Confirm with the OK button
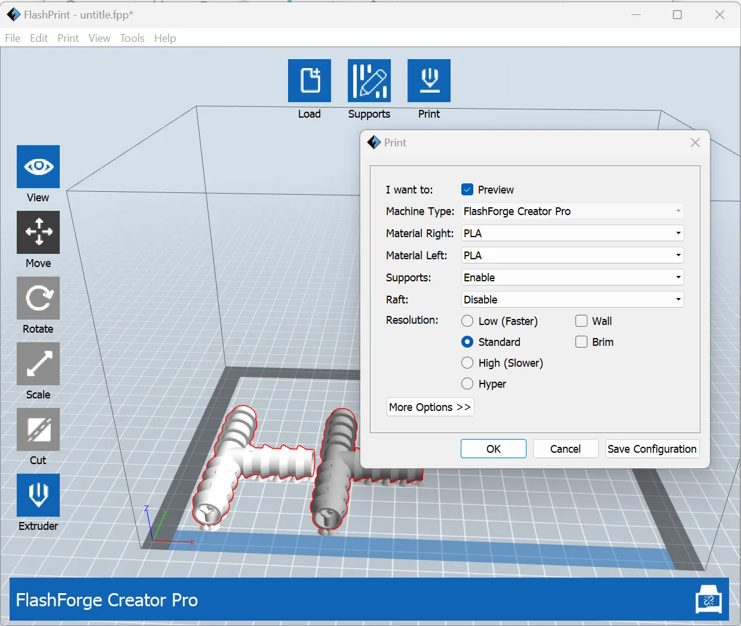Viewport: 741px width, 626px height. point(494,449)
